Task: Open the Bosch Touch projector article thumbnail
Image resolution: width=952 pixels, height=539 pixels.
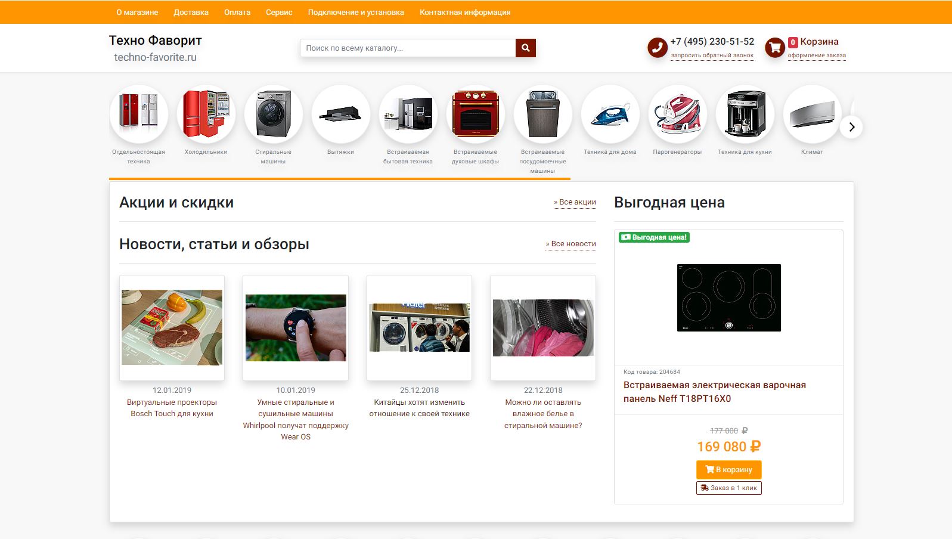Action: [172, 327]
